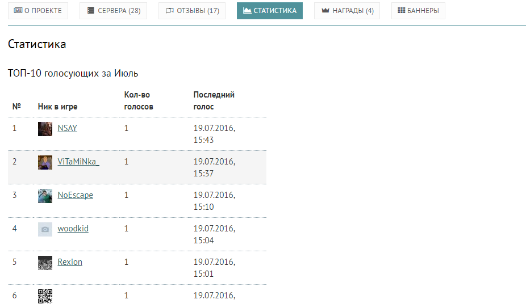Click the server stack icon
The height and width of the screenshot is (304, 526).
(x=90, y=10)
